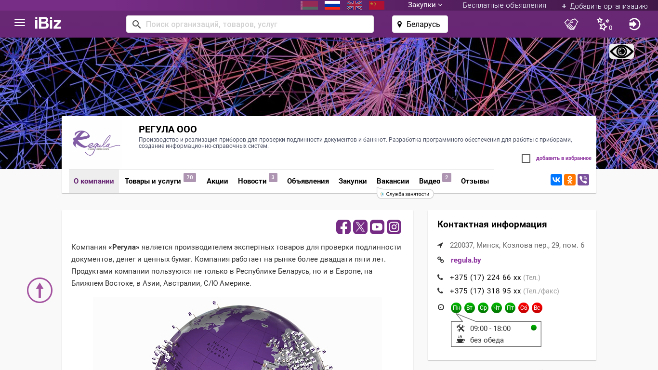The image size is (658, 370).
Task: Share via VK icon
Action: click(x=556, y=180)
